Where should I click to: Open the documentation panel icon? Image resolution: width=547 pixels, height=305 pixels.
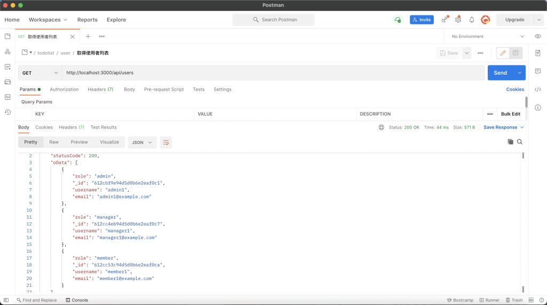point(537,53)
